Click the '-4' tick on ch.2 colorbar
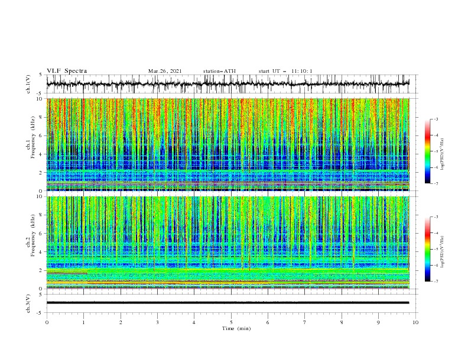Viewport: 468px width, 362px height. (x=435, y=233)
